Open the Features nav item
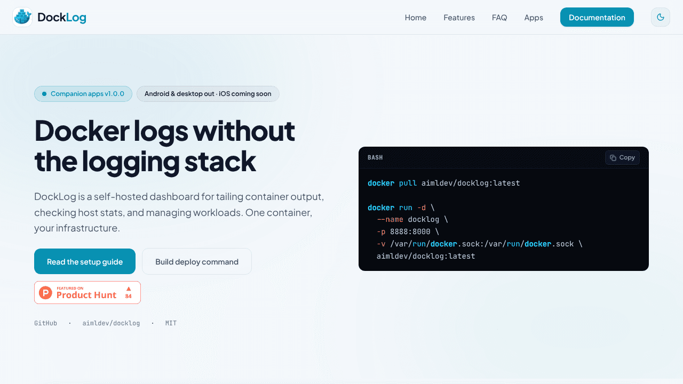 coord(459,18)
